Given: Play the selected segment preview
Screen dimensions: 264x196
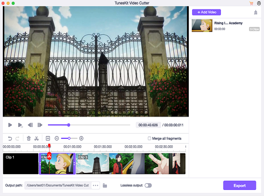Looking at the screenshot, I should [20, 125].
